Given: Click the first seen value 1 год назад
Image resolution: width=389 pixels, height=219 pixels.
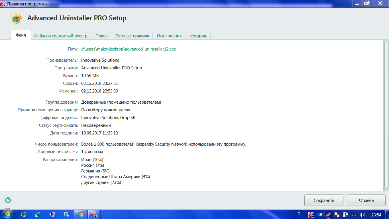Looking at the screenshot, I should pyautogui.click(x=92, y=152).
